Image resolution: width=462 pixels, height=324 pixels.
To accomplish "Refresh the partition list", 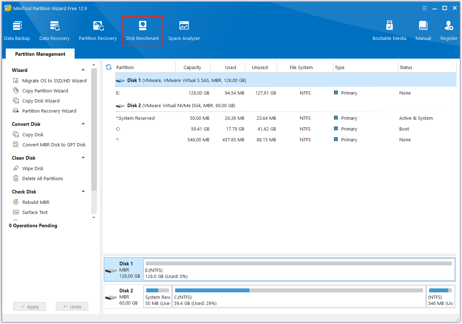I will [x=108, y=67].
